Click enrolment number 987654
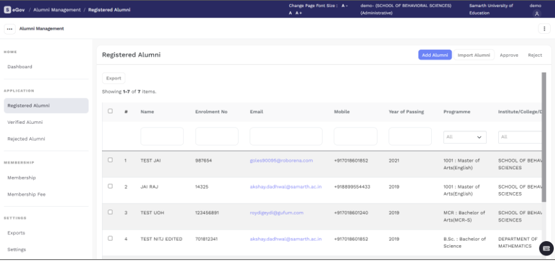555x261 pixels. (x=204, y=161)
